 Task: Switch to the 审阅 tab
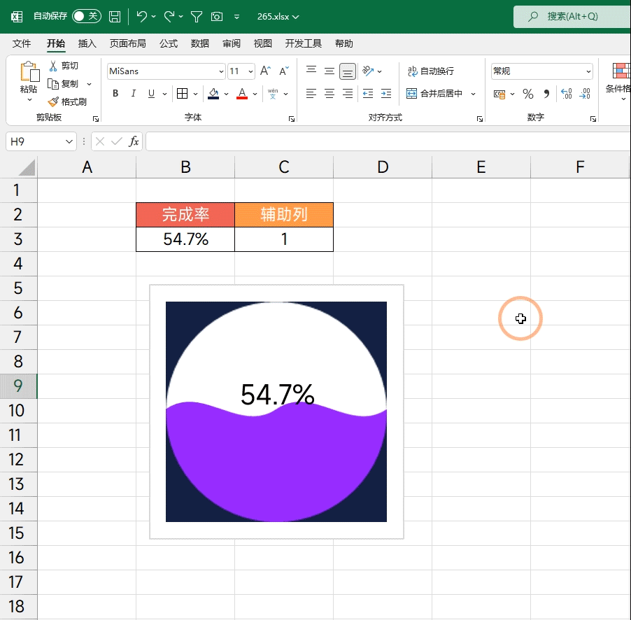click(x=232, y=43)
